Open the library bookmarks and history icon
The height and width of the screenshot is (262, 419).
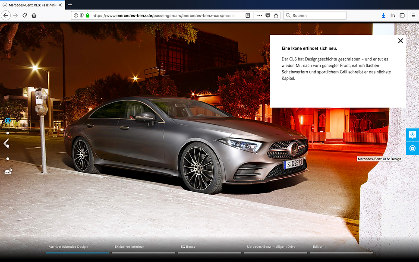tap(393, 16)
